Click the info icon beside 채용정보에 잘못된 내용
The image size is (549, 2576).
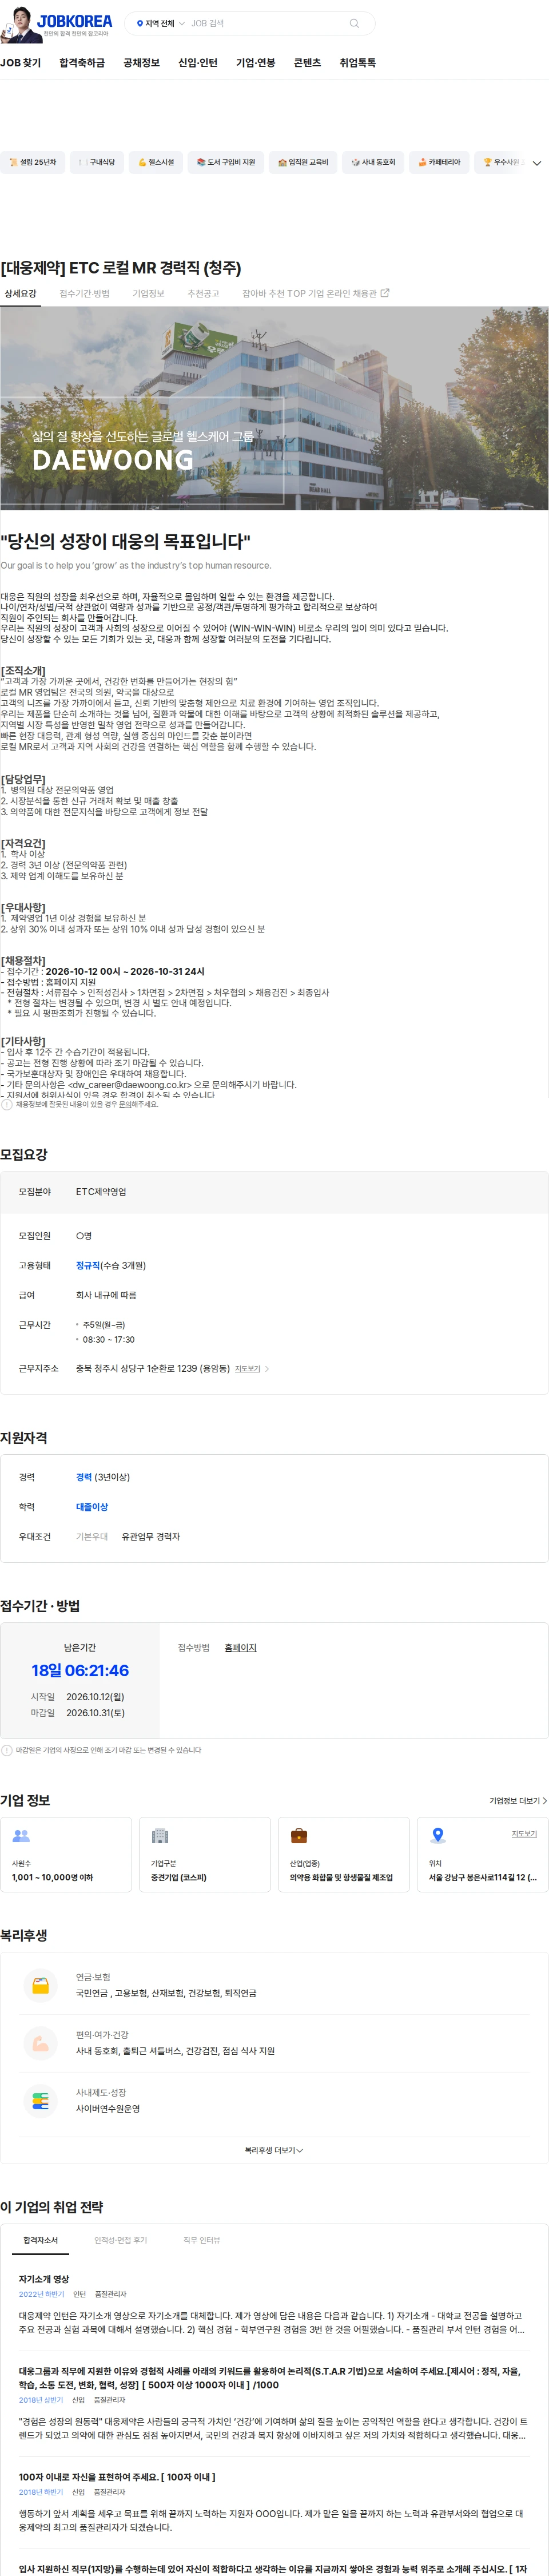[7, 1105]
